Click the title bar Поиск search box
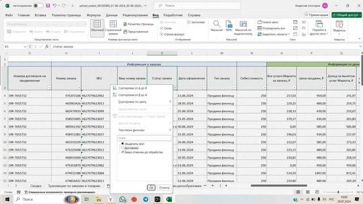 (x=197, y=6)
